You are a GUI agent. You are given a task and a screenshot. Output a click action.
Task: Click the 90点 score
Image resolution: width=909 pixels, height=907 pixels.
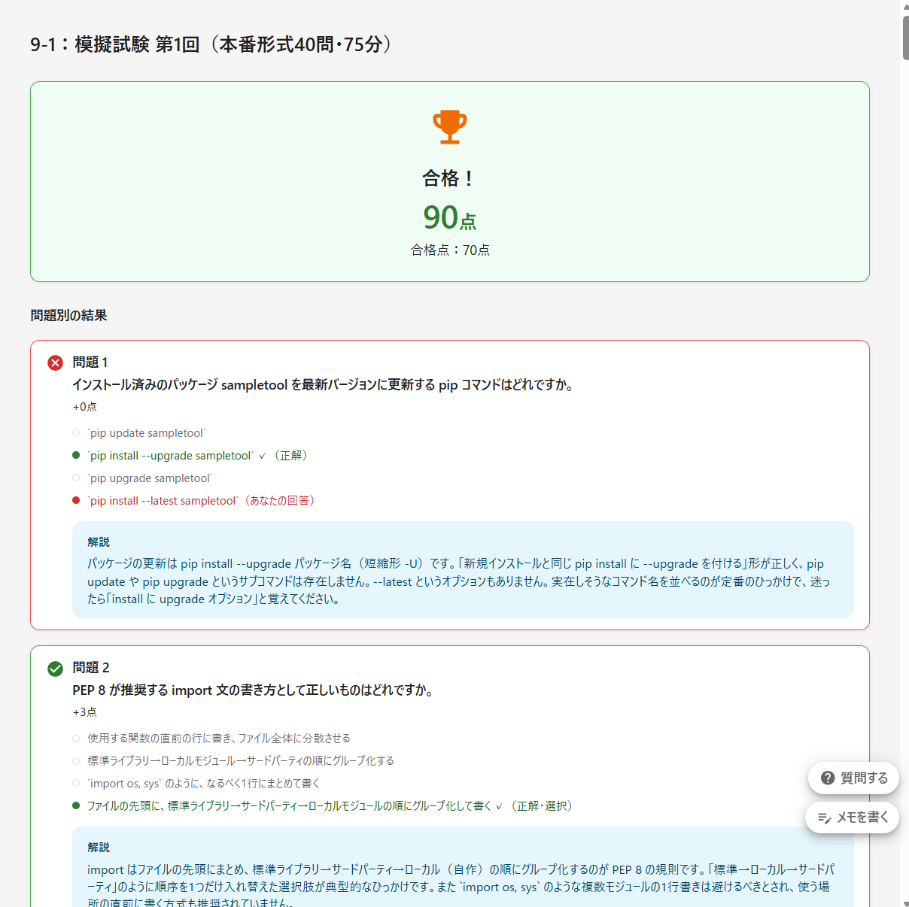[450, 217]
